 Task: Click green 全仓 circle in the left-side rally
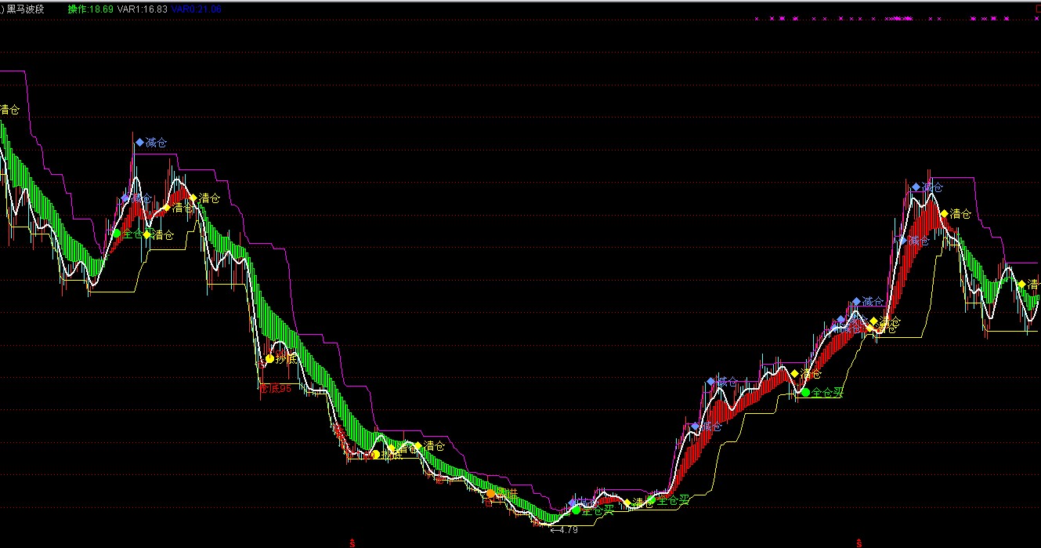coord(117,233)
